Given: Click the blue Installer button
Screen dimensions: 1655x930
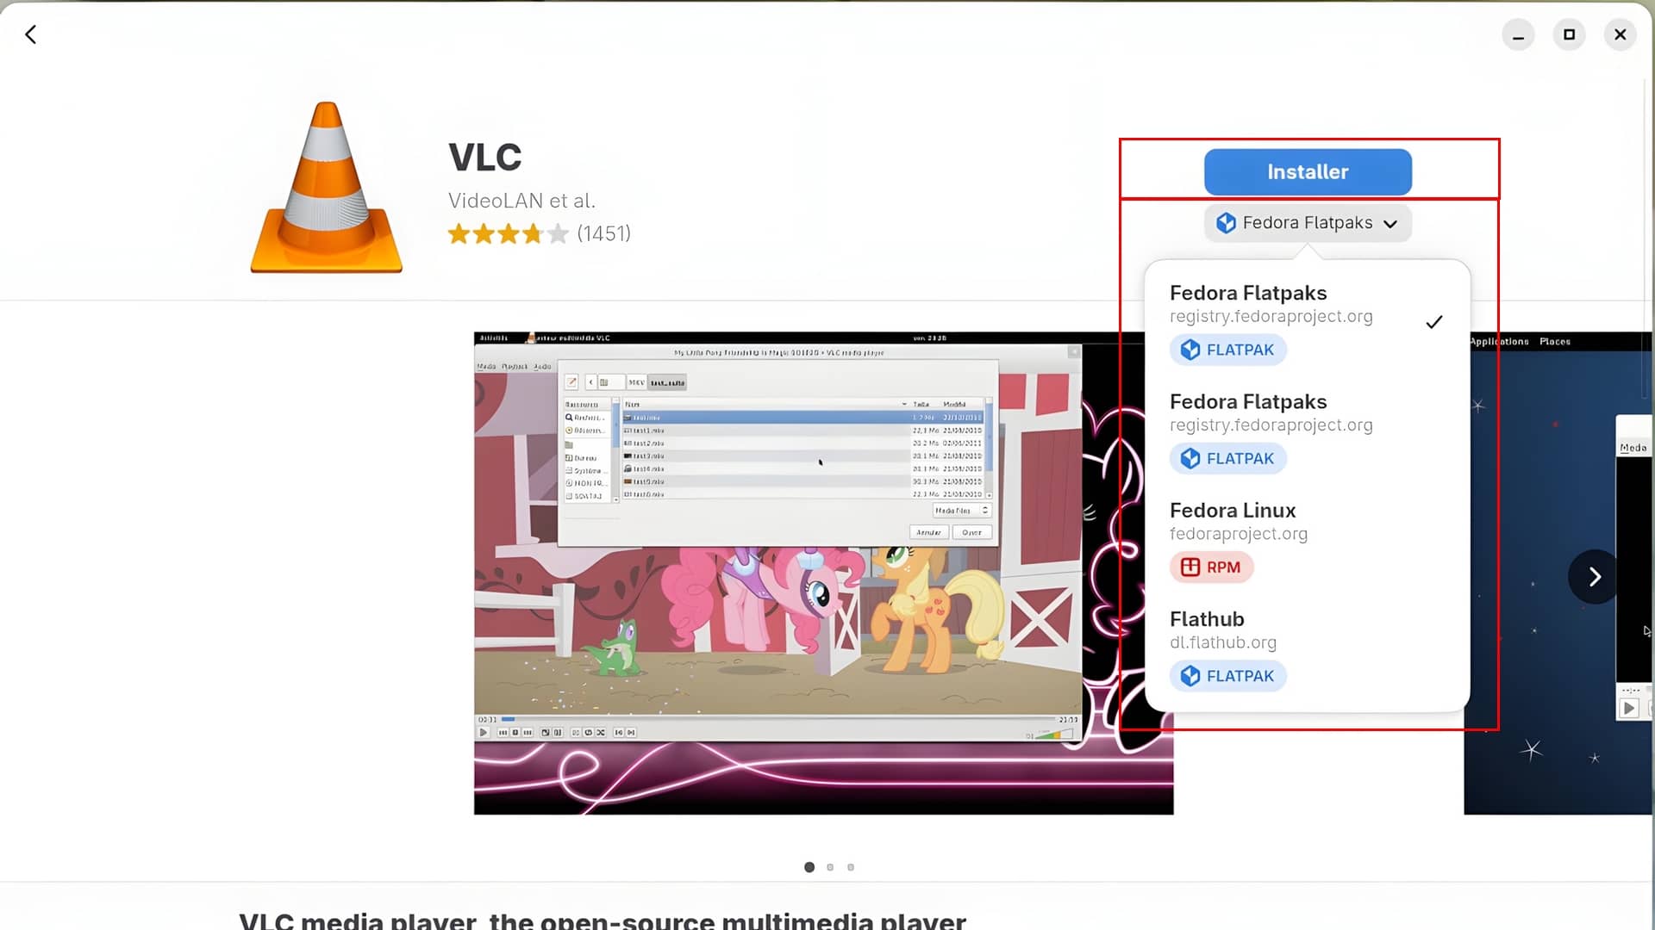Looking at the screenshot, I should (x=1308, y=172).
